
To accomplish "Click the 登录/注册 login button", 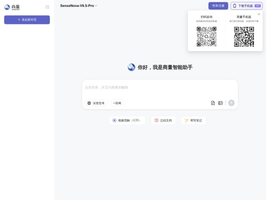I will point(218,6).
